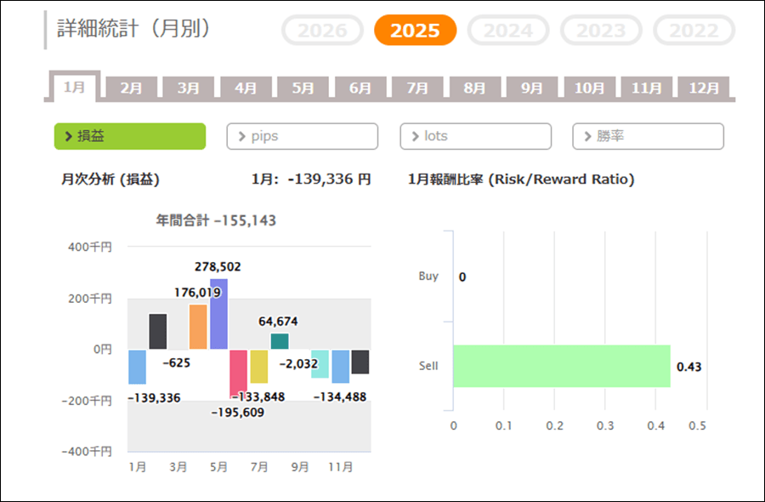Click the purple 278,502 bar in chart
The height and width of the screenshot is (502, 765).
(218, 314)
